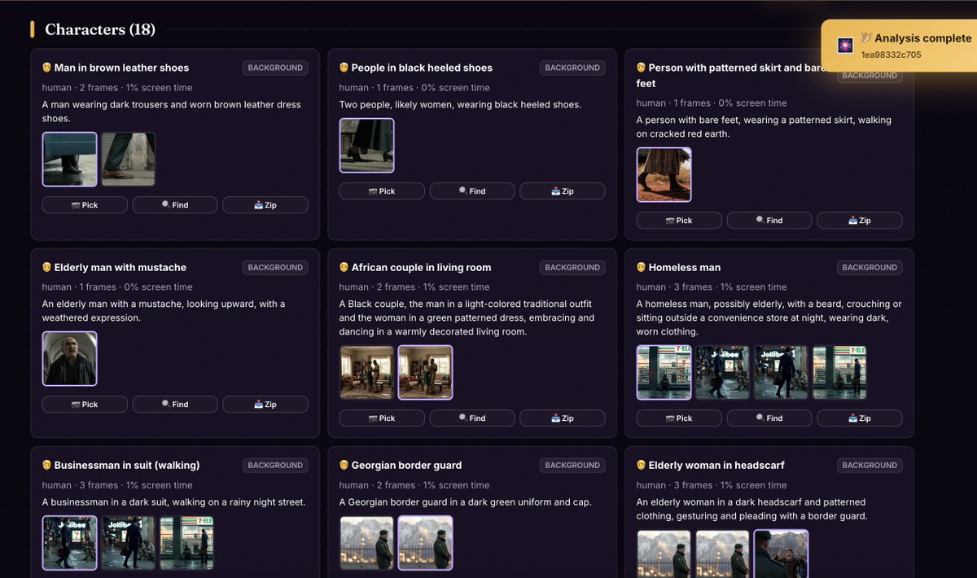Select second Georgian border guard thumbnail
The image size is (977, 578).
click(x=426, y=543)
